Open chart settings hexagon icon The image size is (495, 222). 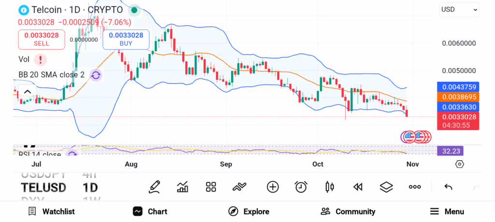(460, 164)
